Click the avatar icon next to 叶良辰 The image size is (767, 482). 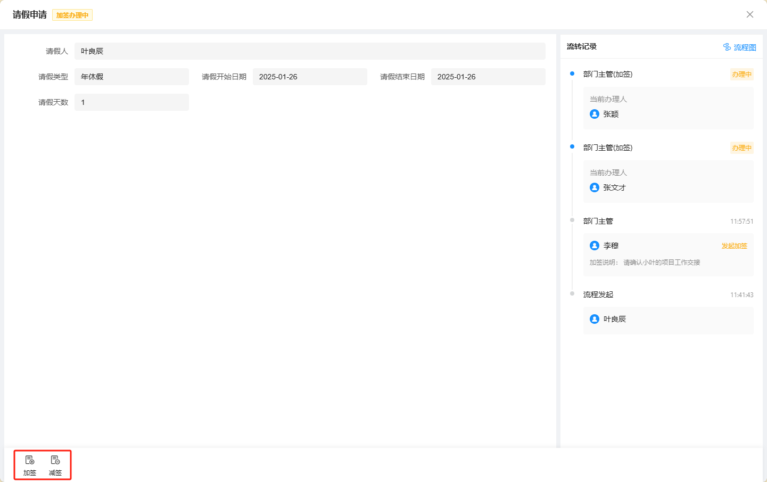point(595,319)
